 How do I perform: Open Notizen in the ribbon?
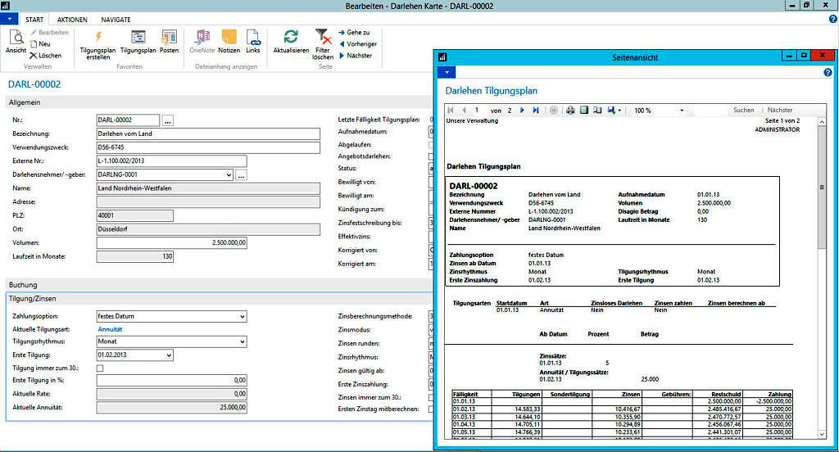(x=229, y=38)
